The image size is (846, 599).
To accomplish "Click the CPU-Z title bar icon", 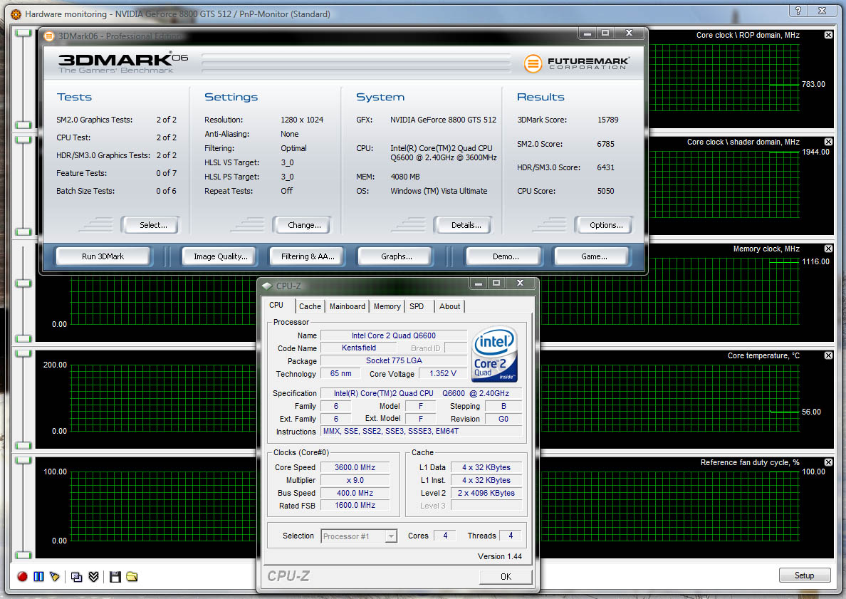I will point(266,286).
